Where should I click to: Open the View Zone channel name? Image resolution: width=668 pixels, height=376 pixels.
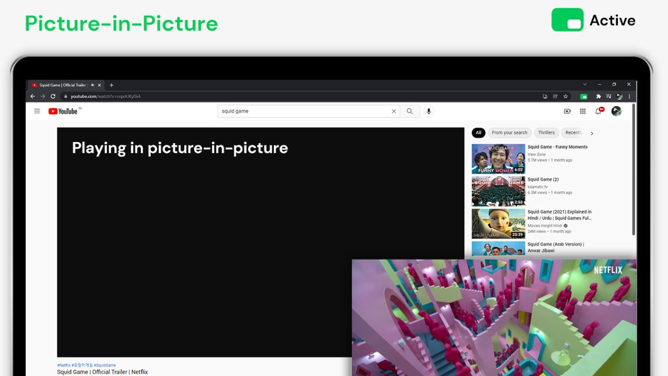click(537, 154)
